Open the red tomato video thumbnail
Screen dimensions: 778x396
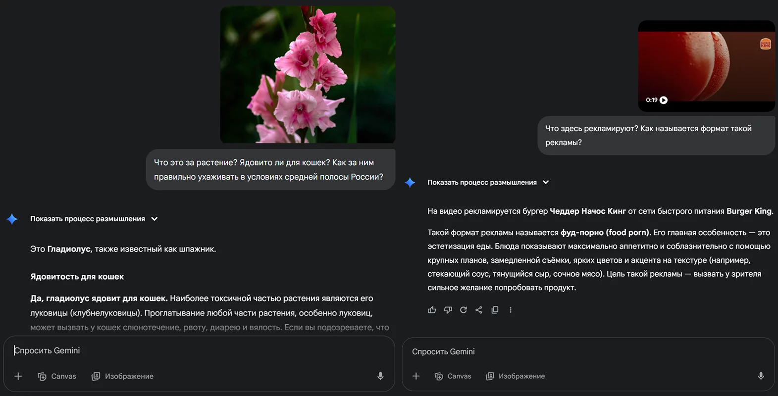(x=706, y=66)
